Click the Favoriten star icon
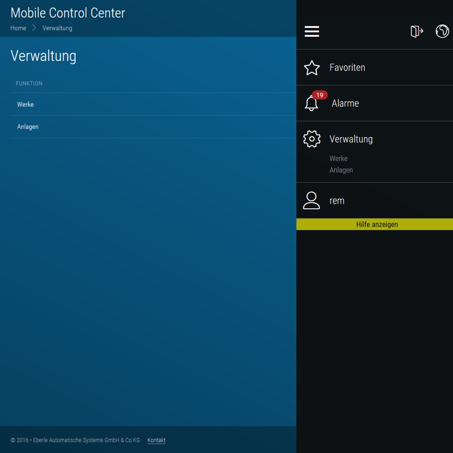Viewport: 453px width, 453px height. coord(312,68)
